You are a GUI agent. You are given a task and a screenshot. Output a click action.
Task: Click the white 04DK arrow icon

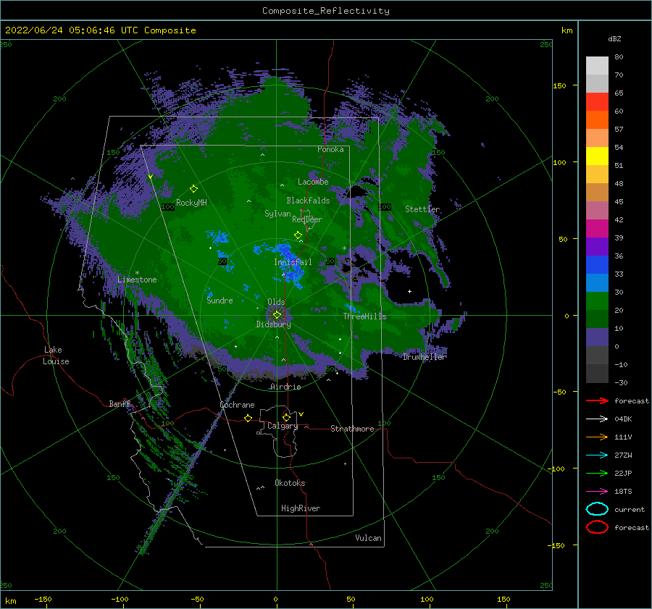pyautogui.click(x=597, y=419)
